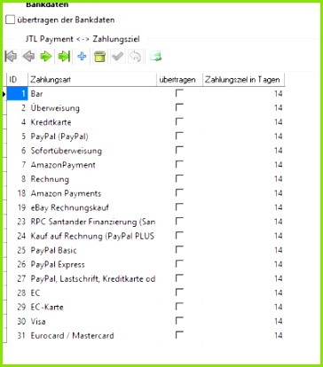The width and height of the screenshot is (323, 367).
Task: Enable übertragen der Bankdaten checkbox
Action: [11, 20]
